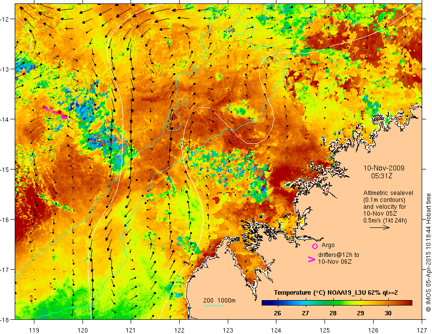This screenshot has width=432, height=334.
Task: Click latitude axis label -16
Action: (x=5, y=220)
